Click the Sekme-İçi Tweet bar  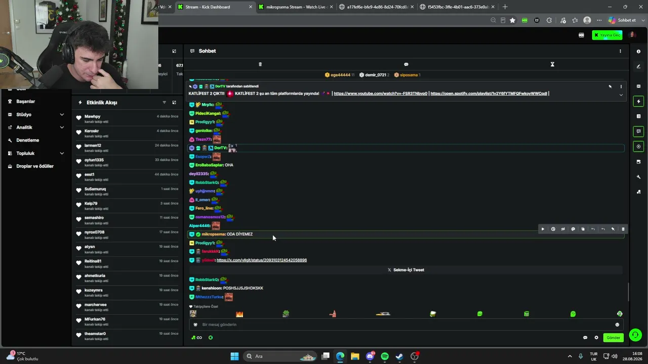tap(406, 270)
